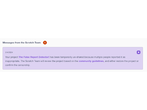The height and width of the screenshot is (110, 147).
Task: Click the Messages from the Scratch Team heading
Action: (x=22, y=43)
